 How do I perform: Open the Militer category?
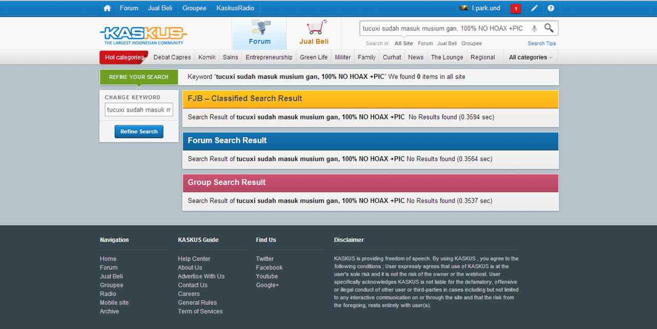343,57
